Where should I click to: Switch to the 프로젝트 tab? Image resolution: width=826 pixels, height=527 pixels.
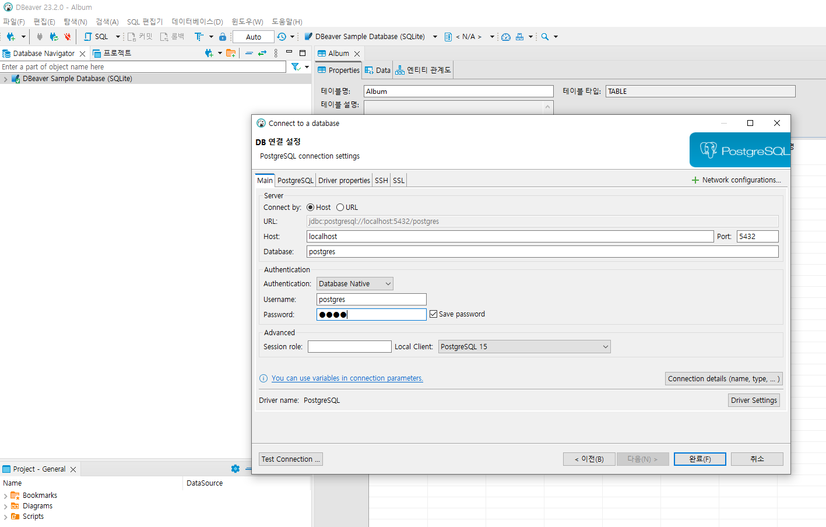112,53
